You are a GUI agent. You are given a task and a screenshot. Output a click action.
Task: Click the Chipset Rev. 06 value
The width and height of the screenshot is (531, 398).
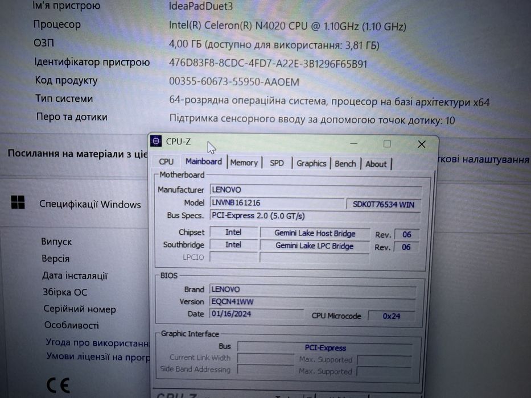407,234
